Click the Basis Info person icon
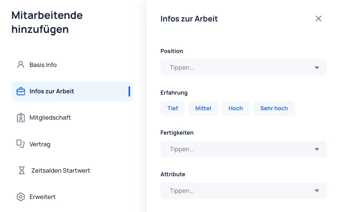 21,65
